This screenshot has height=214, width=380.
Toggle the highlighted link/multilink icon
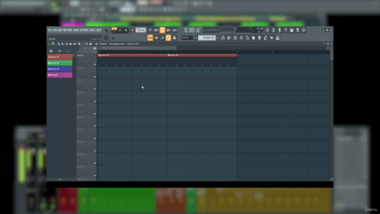[x=168, y=38]
